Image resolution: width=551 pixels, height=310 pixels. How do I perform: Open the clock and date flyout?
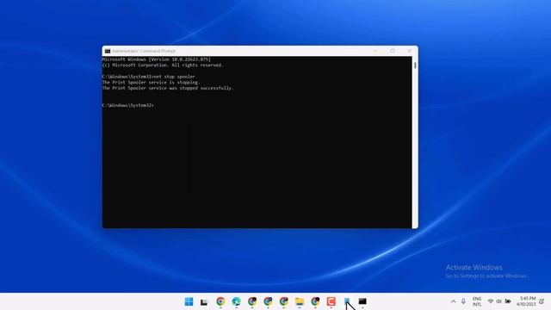click(x=526, y=301)
